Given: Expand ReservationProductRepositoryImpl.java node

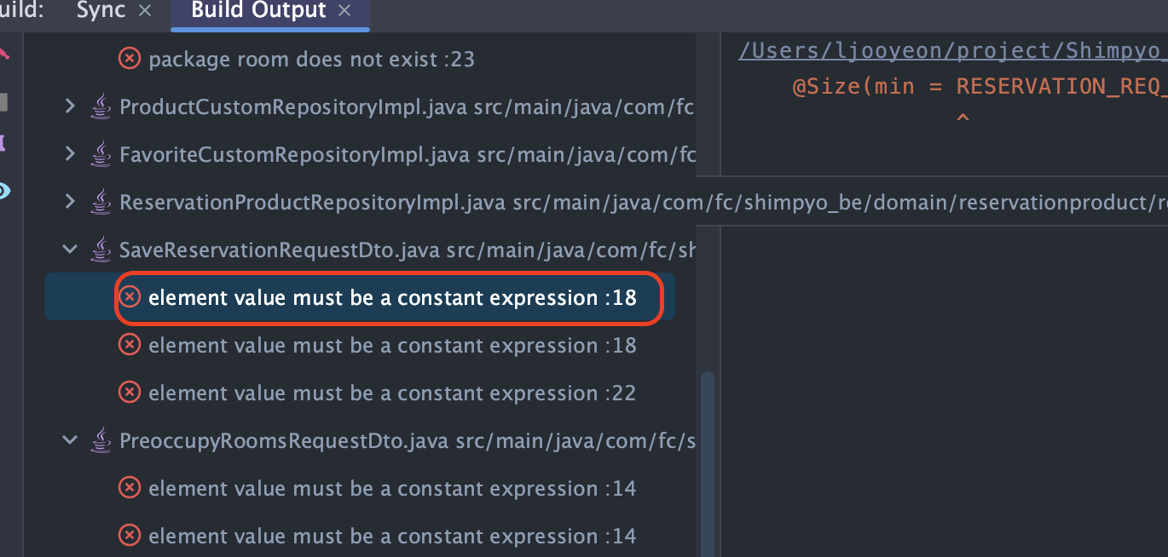Looking at the screenshot, I should [x=71, y=202].
